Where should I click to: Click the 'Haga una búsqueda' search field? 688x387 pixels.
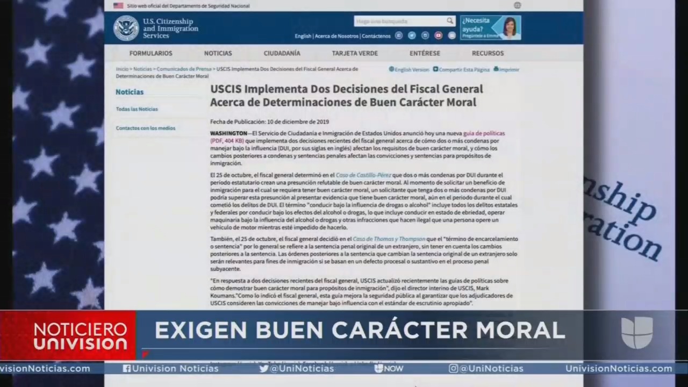coord(399,21)
